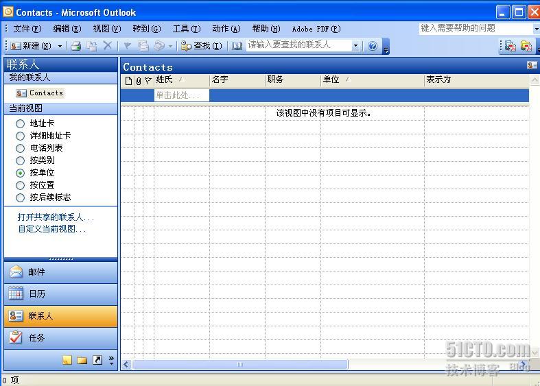Click the blue Help question mark icon
This screenshot has height=386, width=540.
373,46
